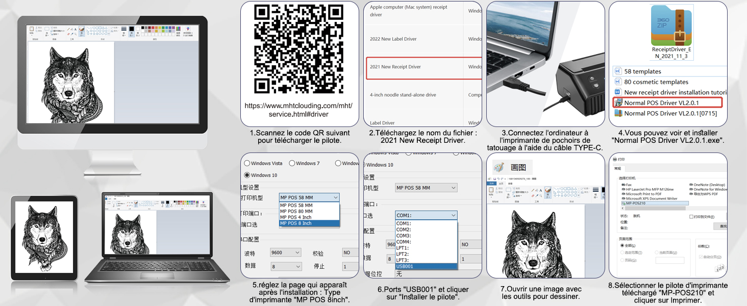
Task: Open the mhtclouding.com service URL
Action: pos(298,110)
